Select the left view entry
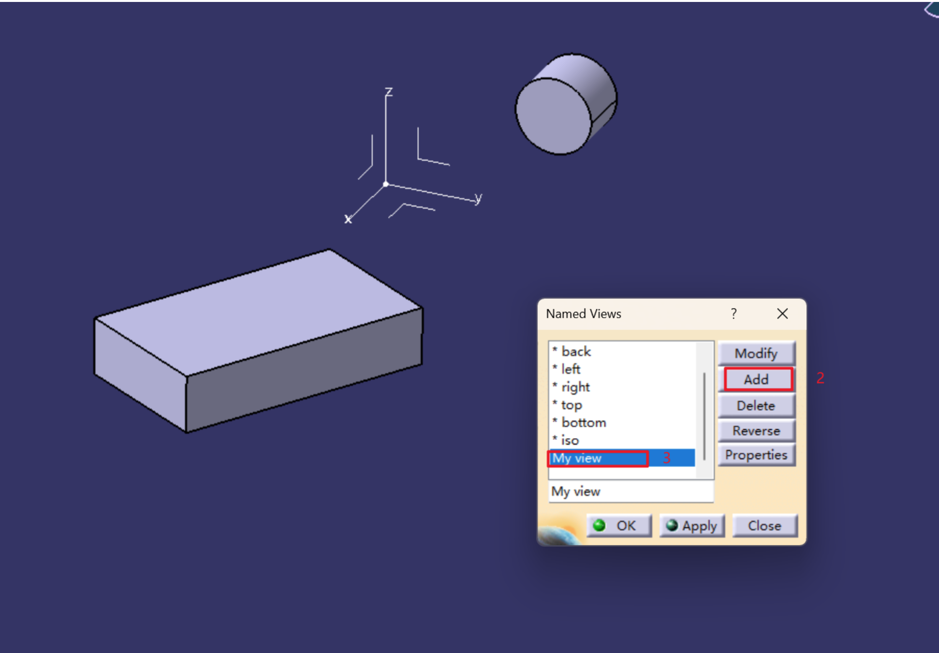 570,369
